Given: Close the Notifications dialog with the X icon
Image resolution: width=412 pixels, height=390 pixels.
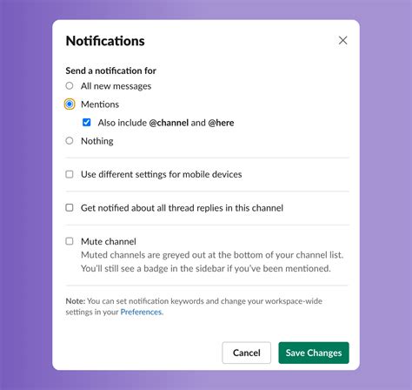Looking at the screenshot, I should [x=342, y=40].
